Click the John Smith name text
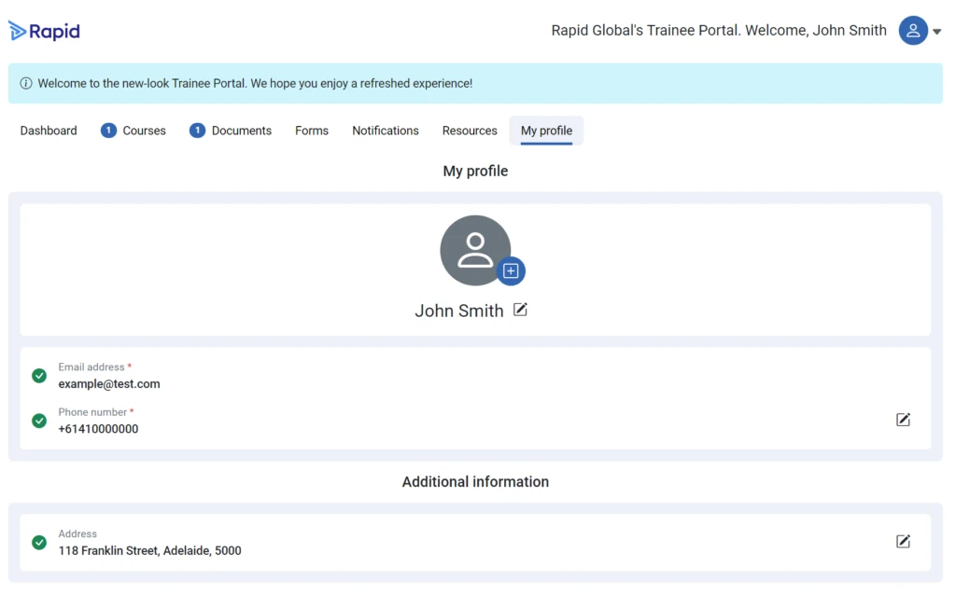Viewport: 956px width, 595px height. [459, 311]
